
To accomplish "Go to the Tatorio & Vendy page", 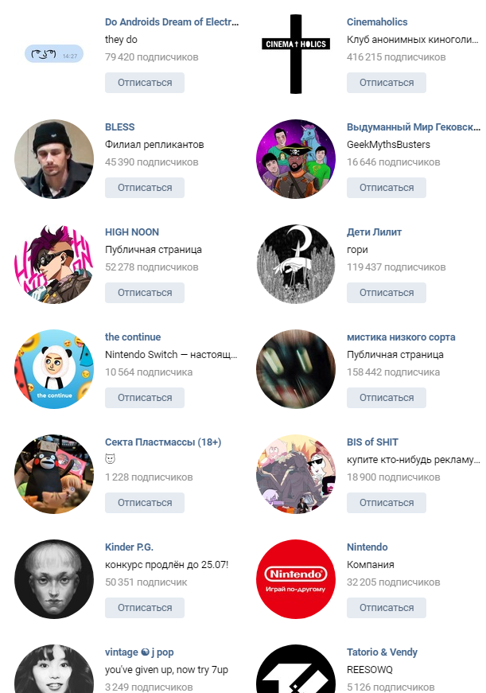I will click(x=382, y=652).
